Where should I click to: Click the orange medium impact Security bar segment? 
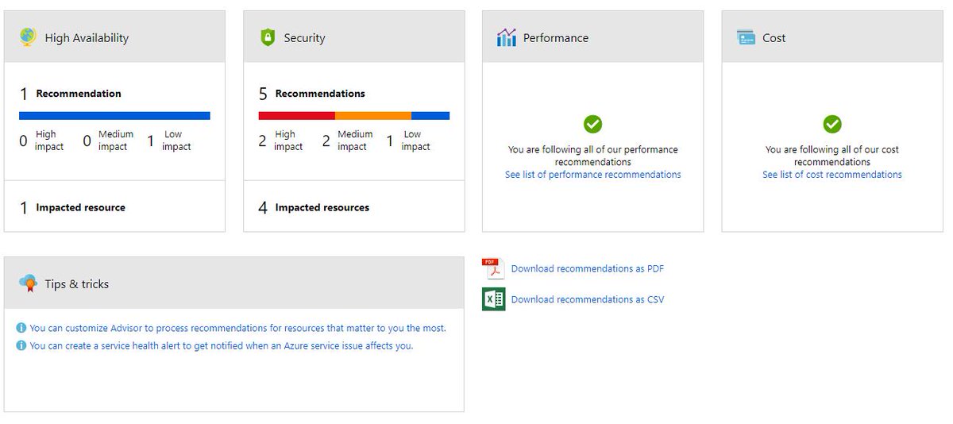point(372,116)
